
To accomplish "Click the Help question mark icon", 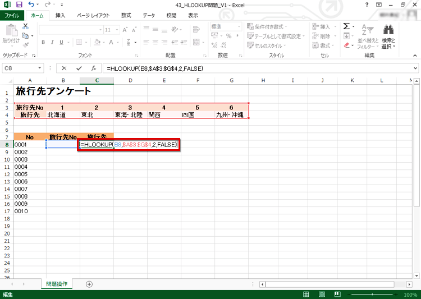I will click(x=367, y=4).
